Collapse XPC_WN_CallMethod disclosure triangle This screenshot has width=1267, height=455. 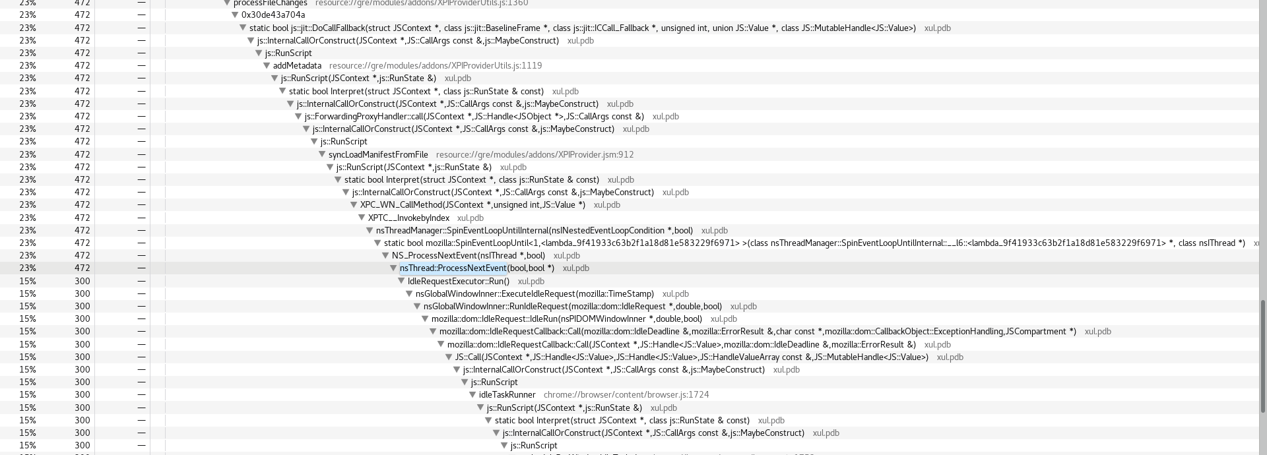[354, 204]
